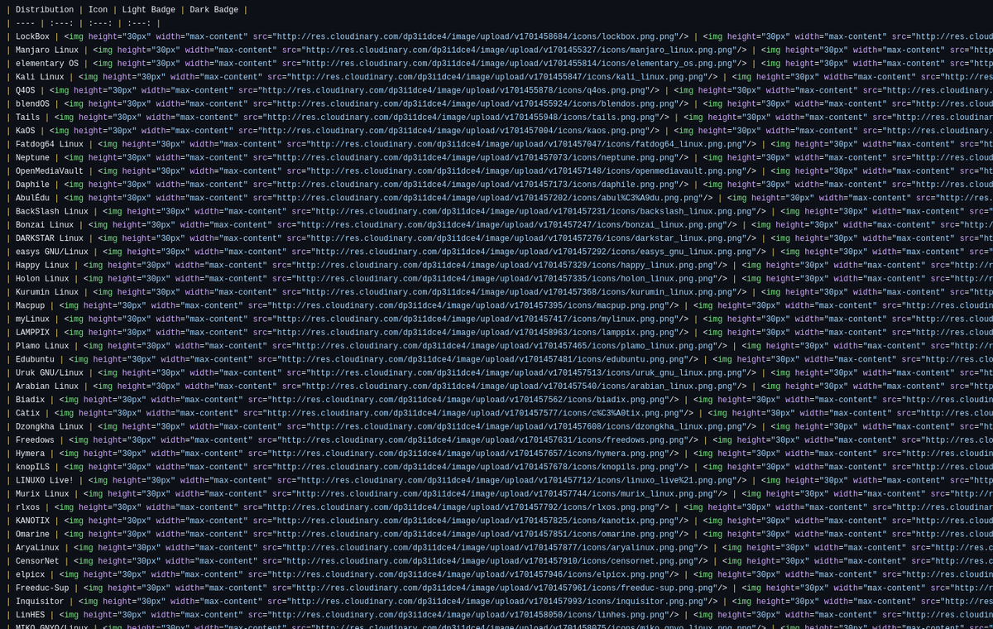Click the 'Manjaro Linux' name at row start
993x629 pixels.
point(47,50)
